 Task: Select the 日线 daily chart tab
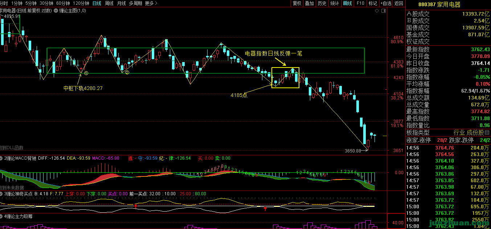coord(97,3)
